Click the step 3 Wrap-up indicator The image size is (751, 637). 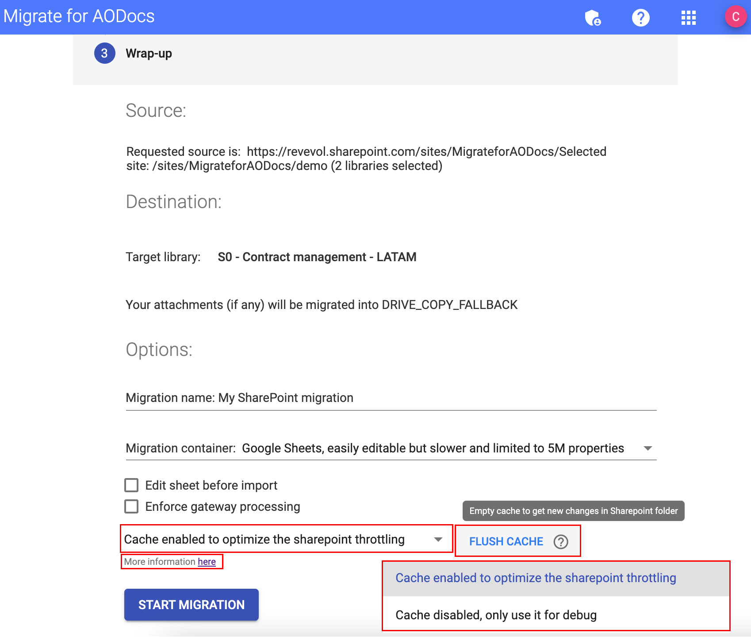point(104,53)
